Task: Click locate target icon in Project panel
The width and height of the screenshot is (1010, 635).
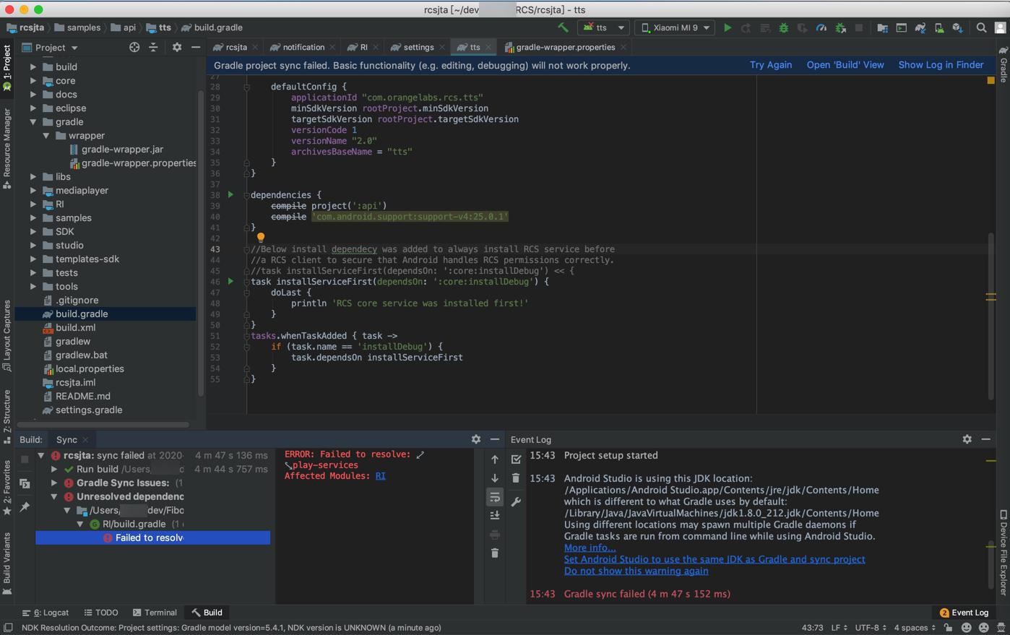Action: point(134,47)
